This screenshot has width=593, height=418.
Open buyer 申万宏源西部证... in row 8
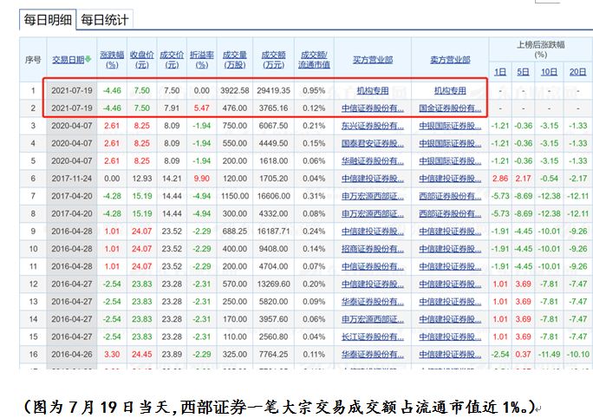pos(373,213)
